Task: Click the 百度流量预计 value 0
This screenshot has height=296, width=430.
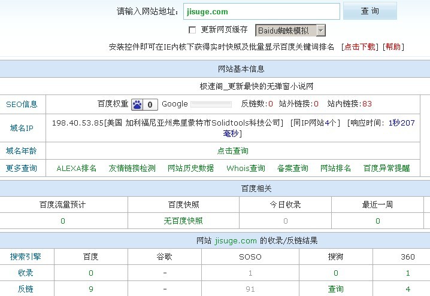Action: pos(63,221)
